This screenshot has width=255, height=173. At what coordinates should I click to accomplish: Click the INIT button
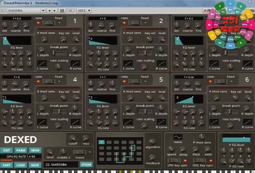[6, 151]
